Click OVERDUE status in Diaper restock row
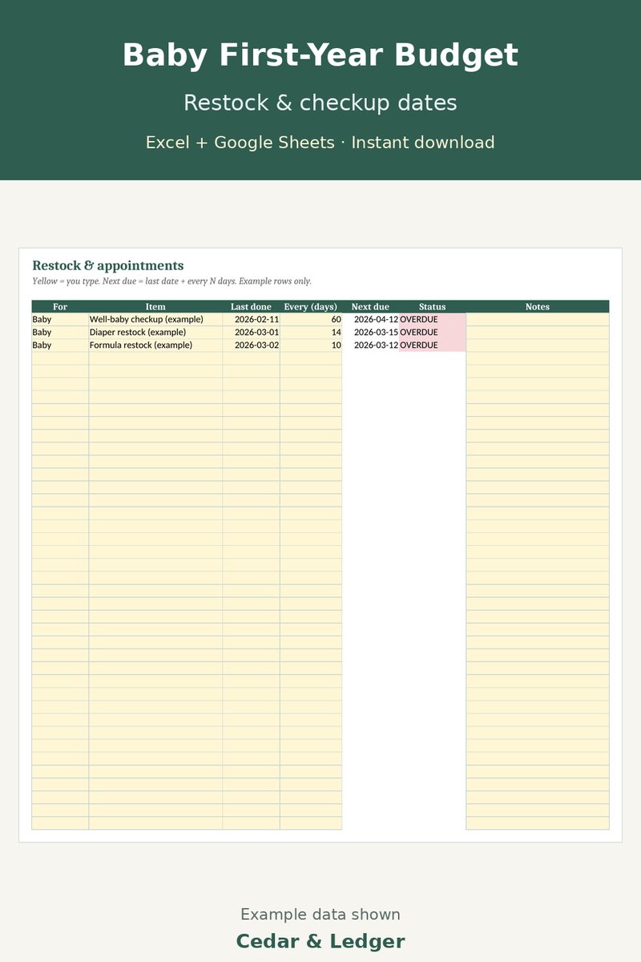Image resolution: width=641 pixels, height=962 pixels. pos(432,332)
